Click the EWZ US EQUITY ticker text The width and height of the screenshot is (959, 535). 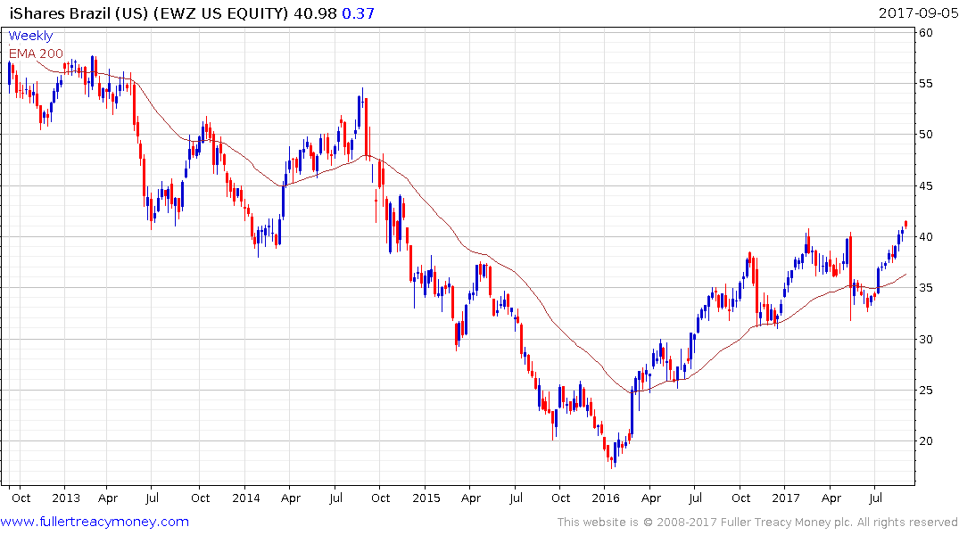(220, 12)
